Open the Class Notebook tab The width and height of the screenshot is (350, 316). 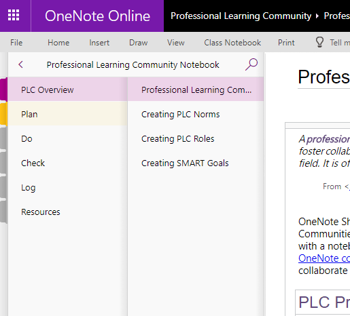(232, 43)
